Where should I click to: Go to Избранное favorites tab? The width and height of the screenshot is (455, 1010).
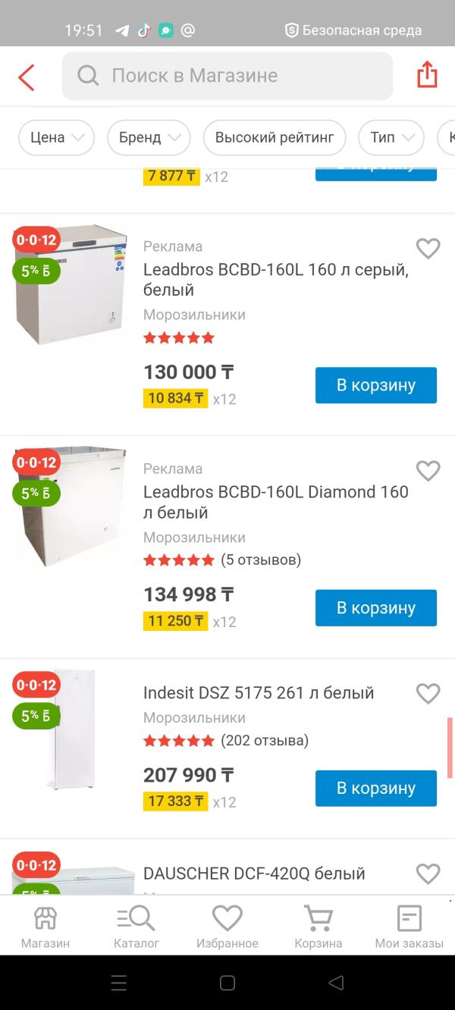227,927
